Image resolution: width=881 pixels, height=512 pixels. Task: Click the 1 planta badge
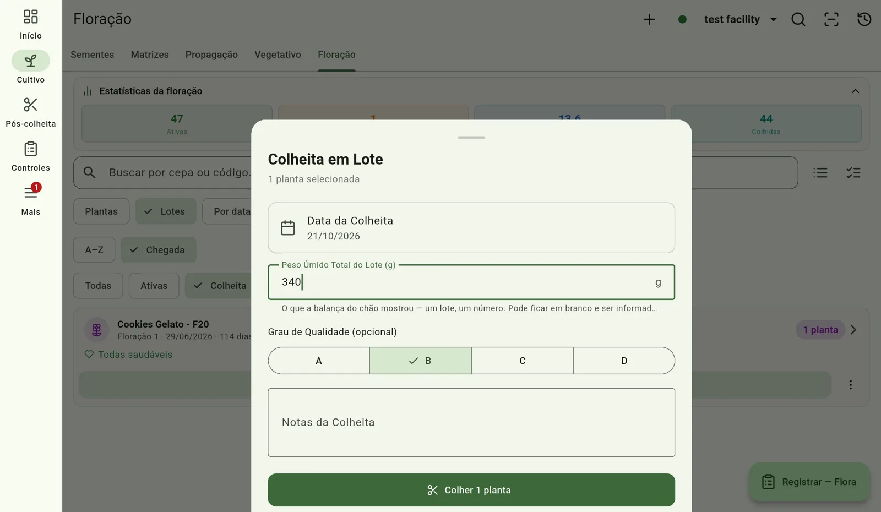tap(820, 330)
